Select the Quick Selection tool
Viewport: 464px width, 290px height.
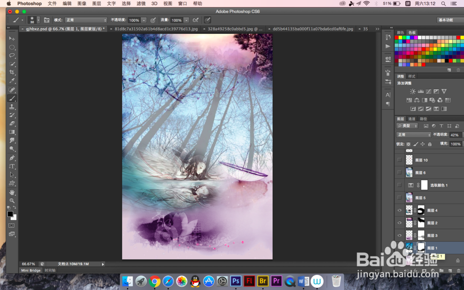pyautogui.click(x=12, y=64)
